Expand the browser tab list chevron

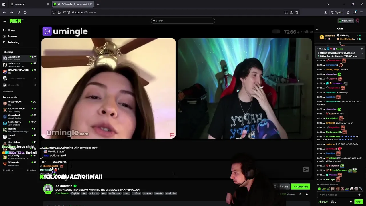(x=328, y=4)
